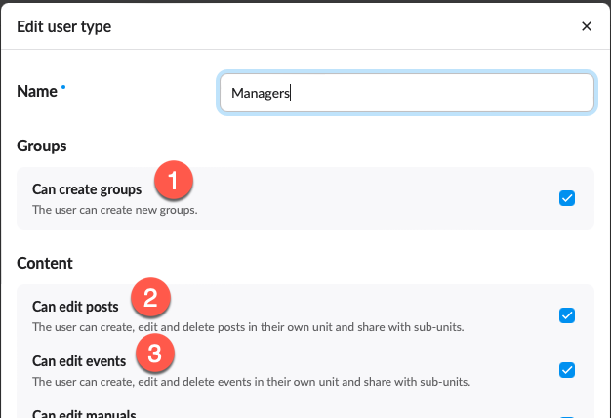Click the Edit user type dialog title

[x=63, y=27]
